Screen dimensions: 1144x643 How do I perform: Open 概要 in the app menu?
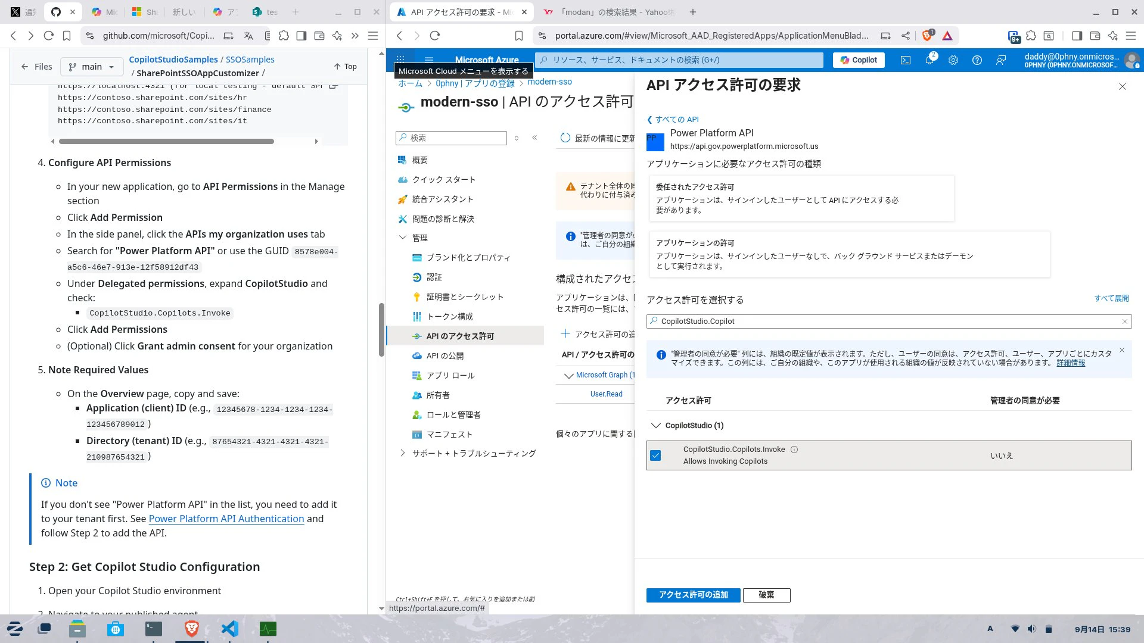click(419, 160)
